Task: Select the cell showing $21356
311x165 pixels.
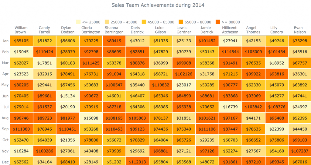Action: click(x=68, y=140)
